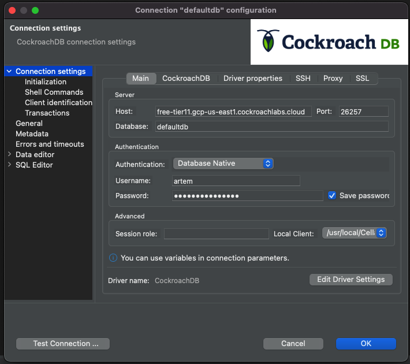Click the Test Connection button

(x=63, y=344)
